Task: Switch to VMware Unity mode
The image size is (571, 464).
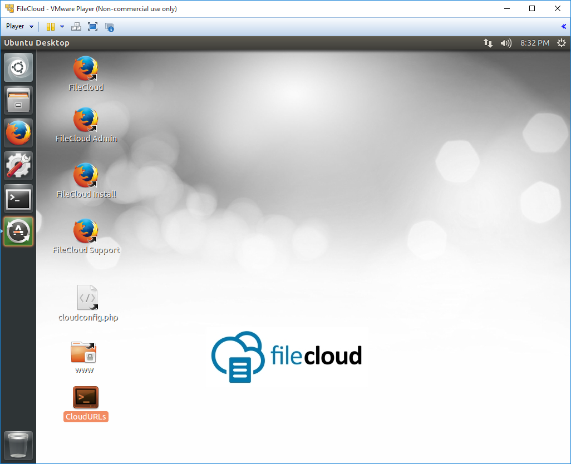Action: click(x=110, y=27)
